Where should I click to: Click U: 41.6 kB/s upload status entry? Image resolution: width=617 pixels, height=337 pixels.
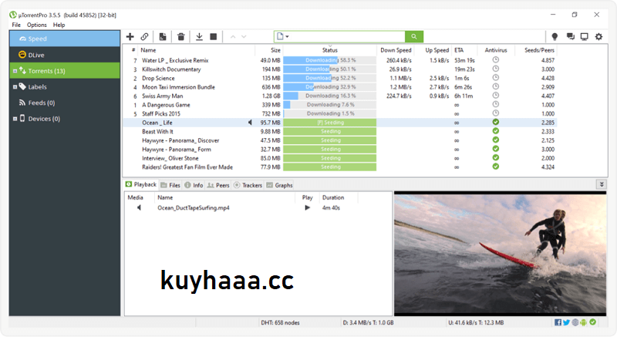click(x=476, y=323)
